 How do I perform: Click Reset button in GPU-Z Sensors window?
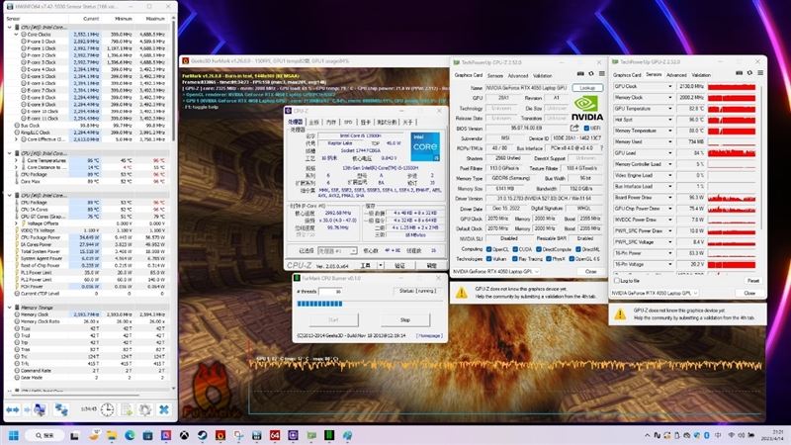(752, 281)
